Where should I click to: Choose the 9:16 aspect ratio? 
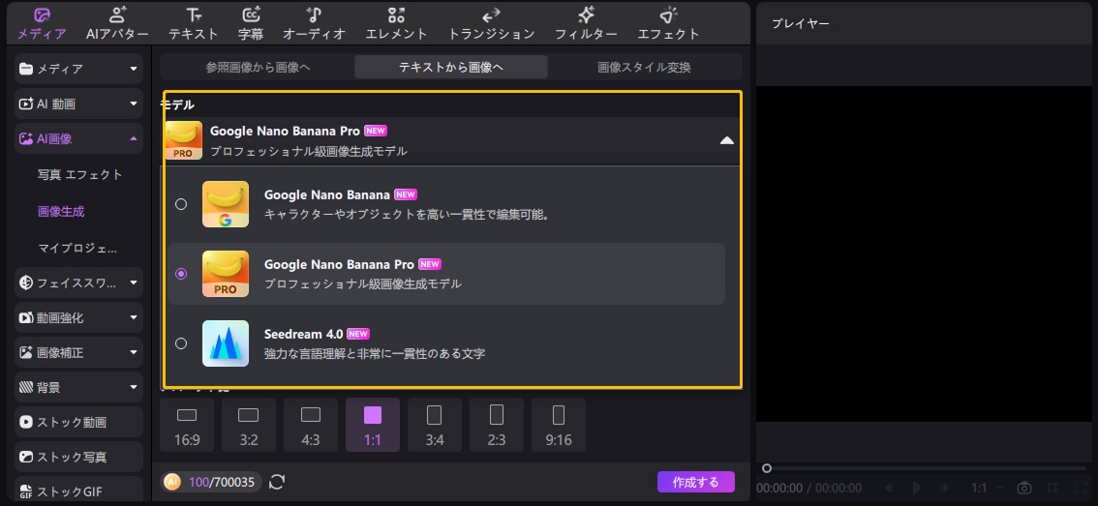(x=558, y=425)
